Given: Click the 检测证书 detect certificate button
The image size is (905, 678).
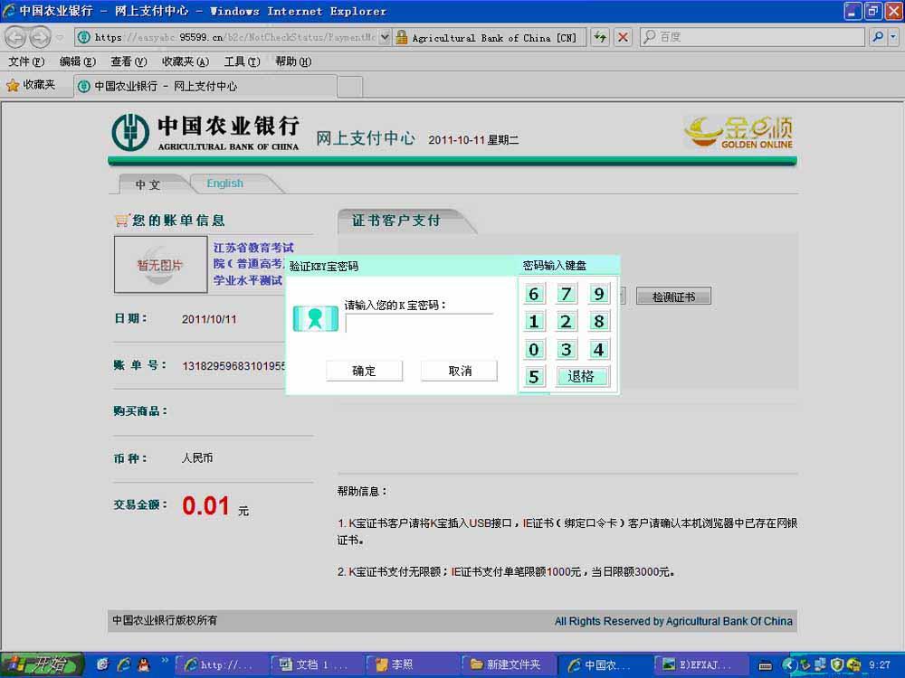Looking at the screenshot, I should [673, 297].
